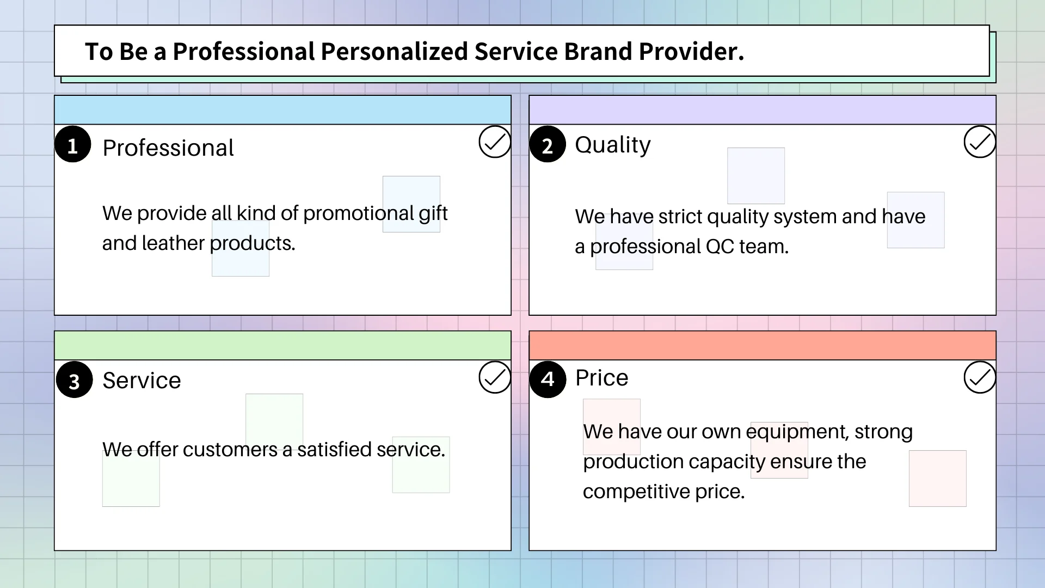Click the 'Service' heading text
Screen dimensions: 1045x588
[142, 381]
